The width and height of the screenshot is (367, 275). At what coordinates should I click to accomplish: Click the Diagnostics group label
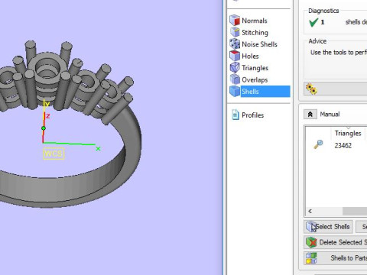click(323, 11)
